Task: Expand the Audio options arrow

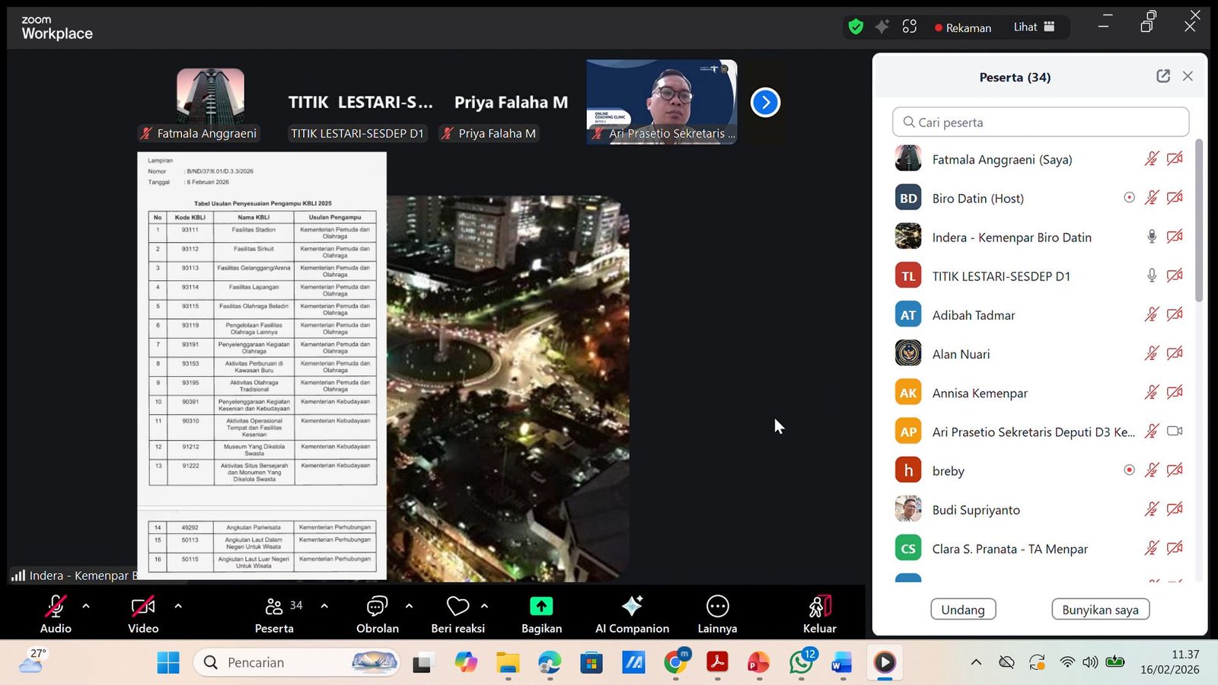Action: (86, 606)
